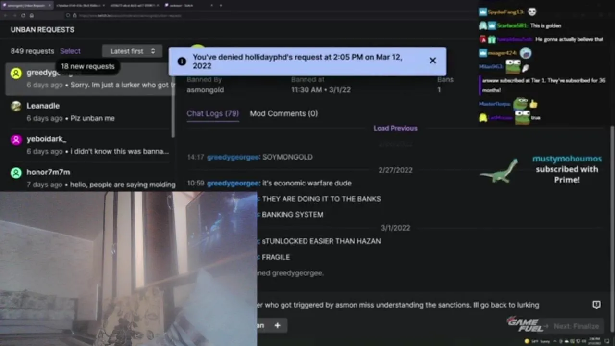Reload the current page
615x346 pixels.
23,15
